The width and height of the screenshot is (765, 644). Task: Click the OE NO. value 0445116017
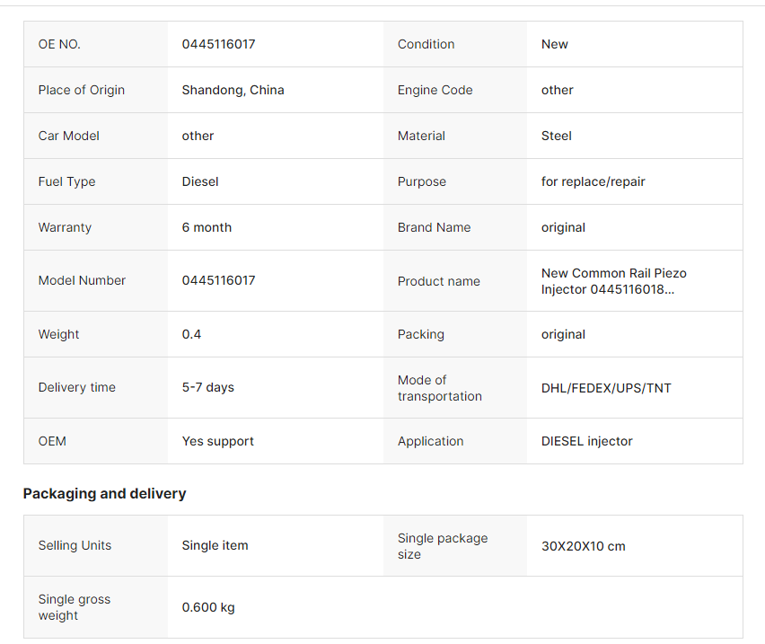pos(218,44)
